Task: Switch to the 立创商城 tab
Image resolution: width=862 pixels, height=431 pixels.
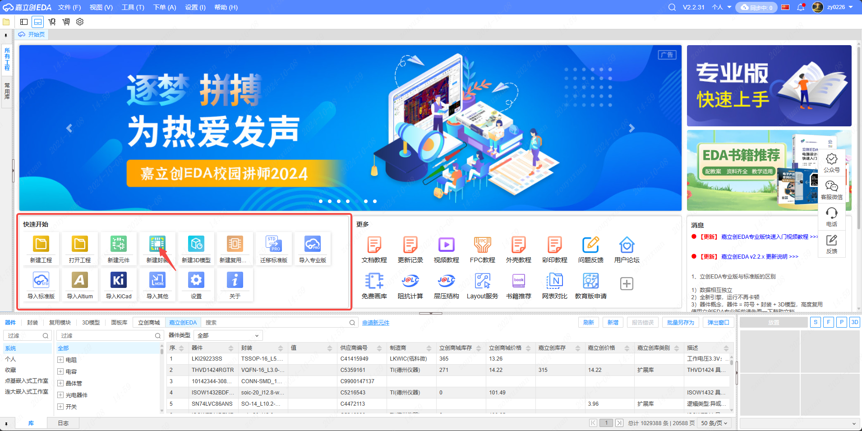Action: point(149,322)
